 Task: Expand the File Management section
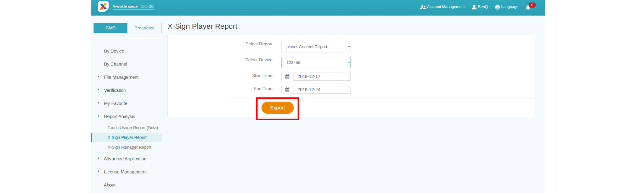121,77
